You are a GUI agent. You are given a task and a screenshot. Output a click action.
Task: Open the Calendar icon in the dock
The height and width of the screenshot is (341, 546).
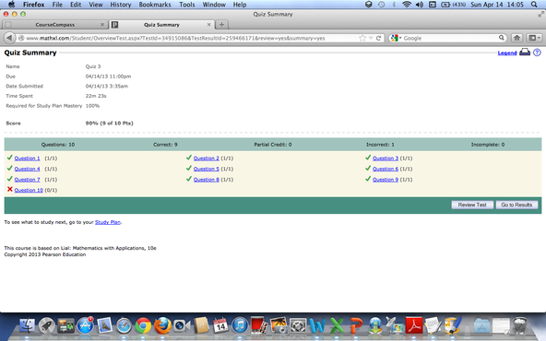pyautogui.click(x=220, y=326)
